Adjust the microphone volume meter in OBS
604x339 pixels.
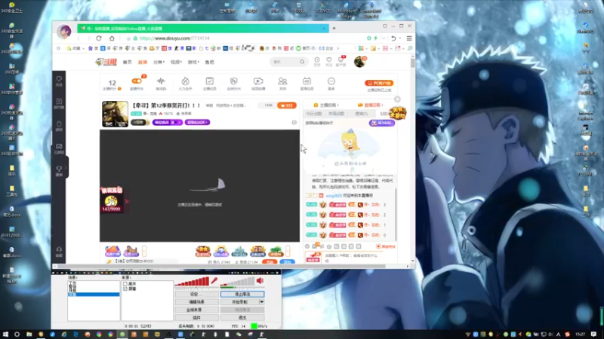[192, 282]
